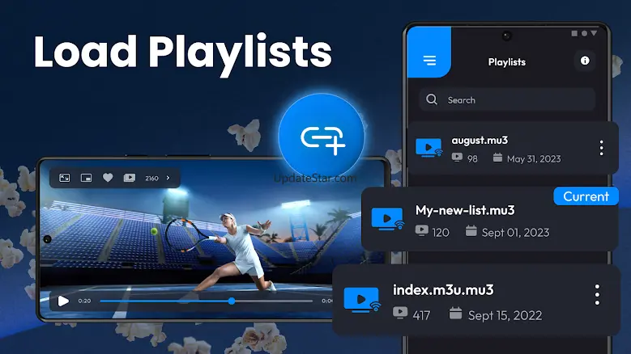Click the Search field in Playlists
This screenshot has height=354, width=631.
point(506,99)
